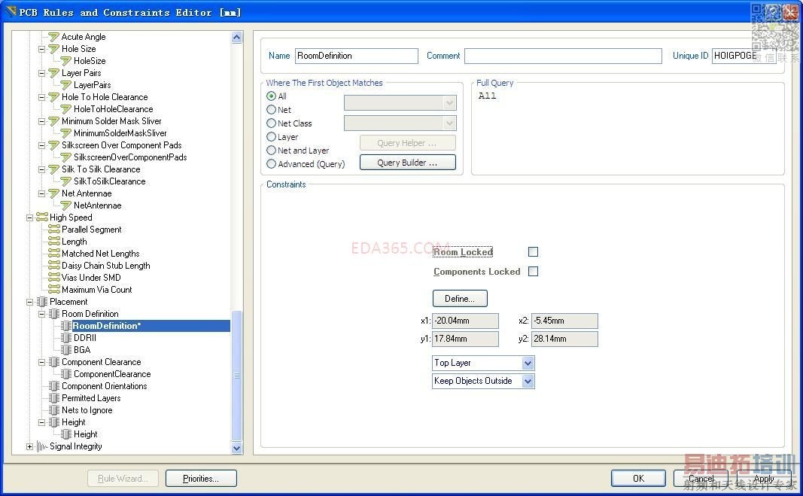803x496 pixels.
Task: Click the BGA room rule icon
Action: click(66, 350)
